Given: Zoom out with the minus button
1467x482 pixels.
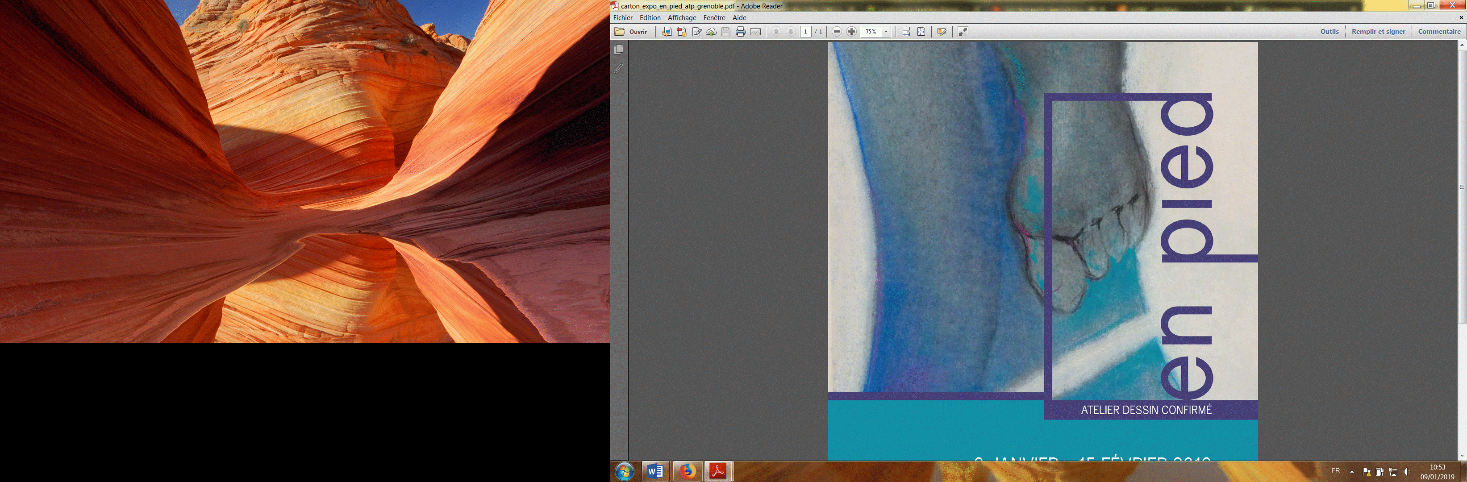Looking at the screenshot, I should click(x=837, y=32).
